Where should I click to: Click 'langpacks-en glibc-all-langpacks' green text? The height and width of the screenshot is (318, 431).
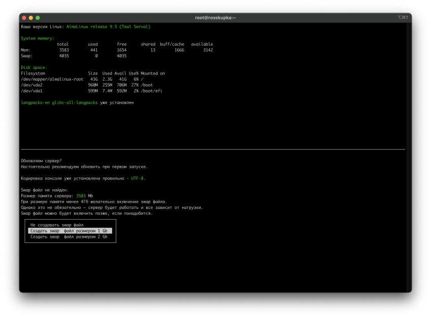click(59, 102)
